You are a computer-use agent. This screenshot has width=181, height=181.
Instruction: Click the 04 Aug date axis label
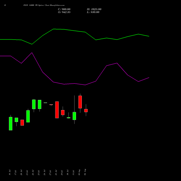[x=85, y=172]
